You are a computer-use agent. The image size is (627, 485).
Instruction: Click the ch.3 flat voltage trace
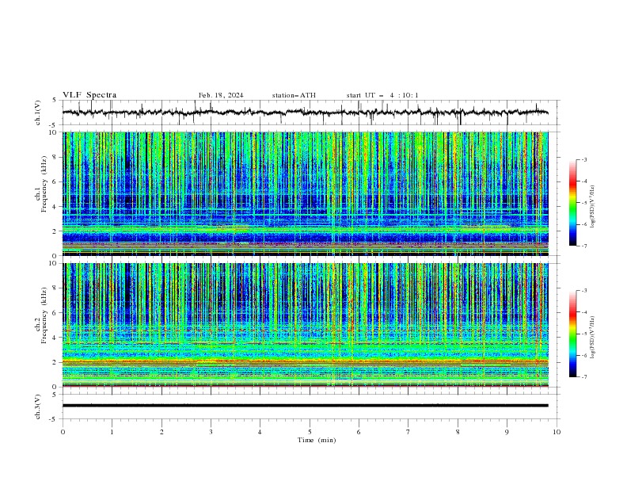click(305, 406)
